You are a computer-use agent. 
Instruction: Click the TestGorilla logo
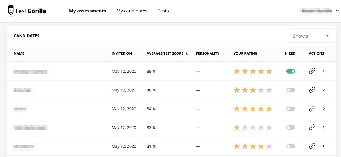click(x=27, y=11)
